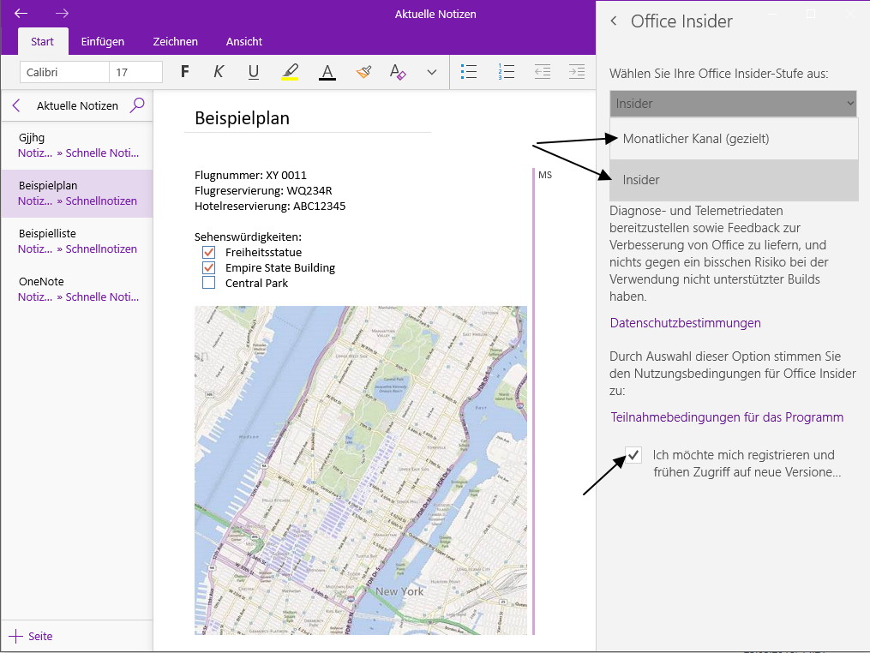The image size is (870, 653).
Task: Click the Flugreservierung: WQ234R line
Action: (263, 191)
